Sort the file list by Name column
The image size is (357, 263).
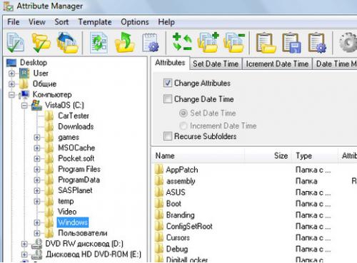198,155
